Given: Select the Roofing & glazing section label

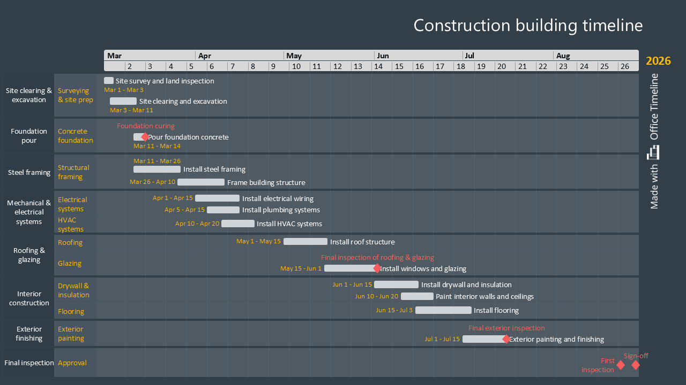Looking at the screenshot, I should point(29,255).
